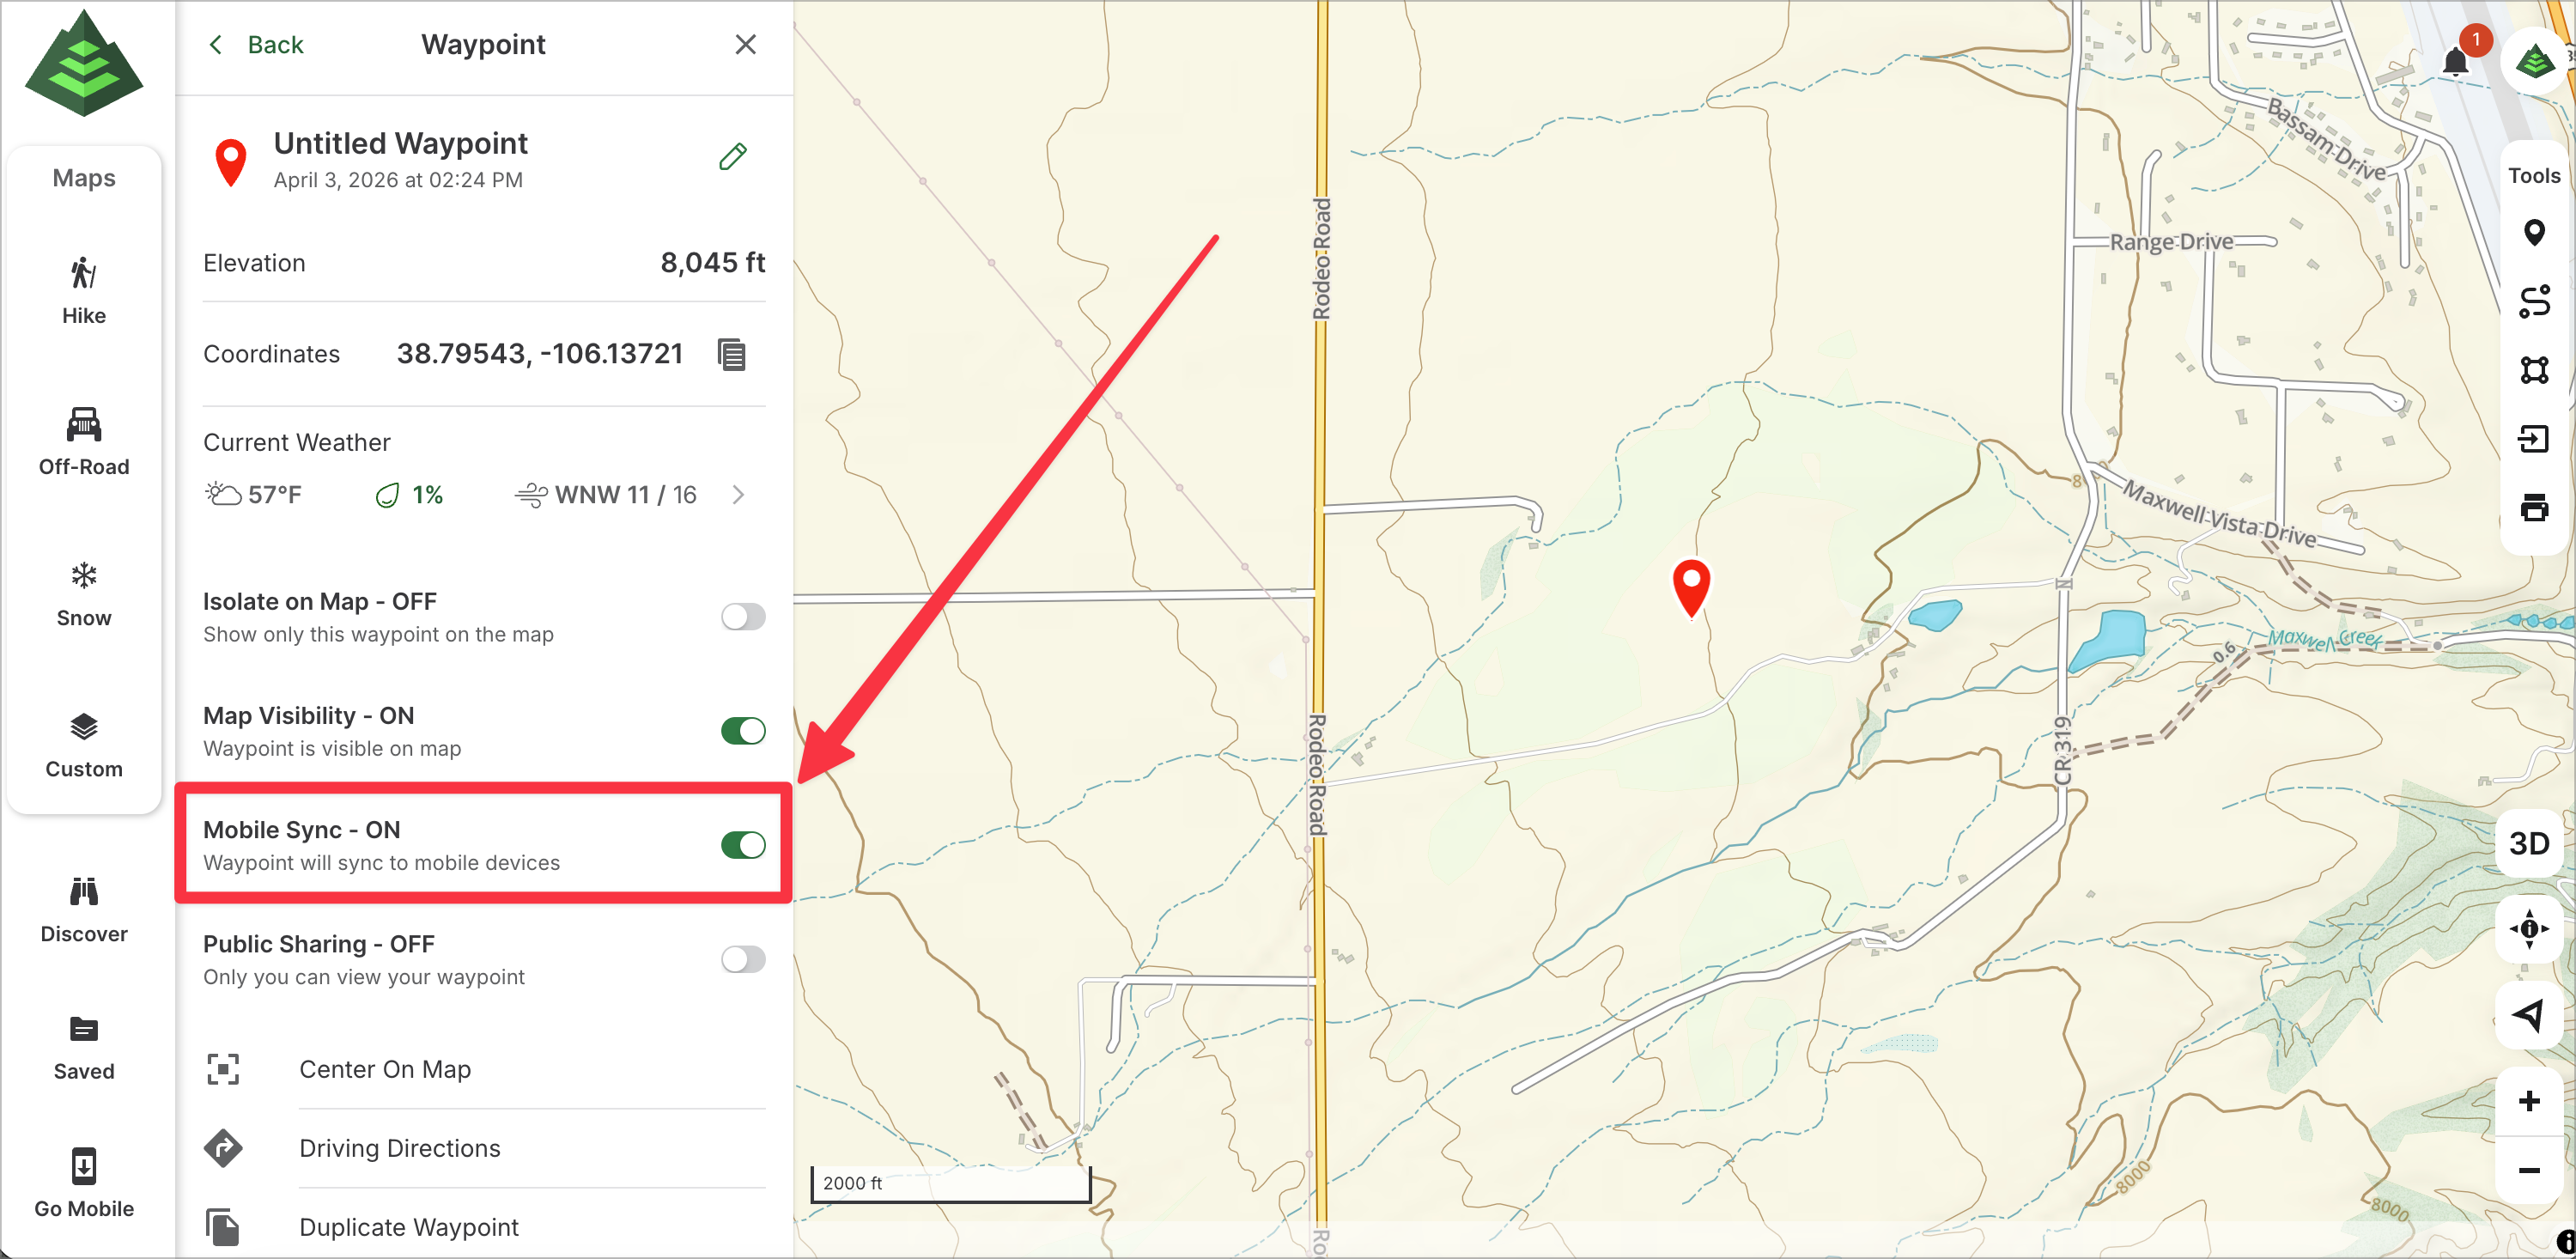Zoom in with the plus button
The width and height of the screenshot is (2576, 1259).
(2528, 1101)
